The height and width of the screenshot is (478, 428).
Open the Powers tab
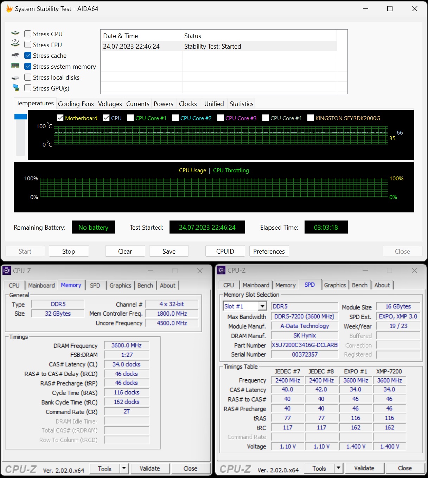(164, 104)
